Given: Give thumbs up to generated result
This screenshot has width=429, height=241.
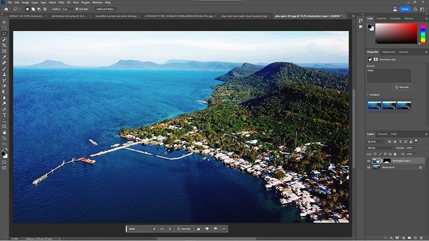Looking at the screenshot, I should pos(198,229).
